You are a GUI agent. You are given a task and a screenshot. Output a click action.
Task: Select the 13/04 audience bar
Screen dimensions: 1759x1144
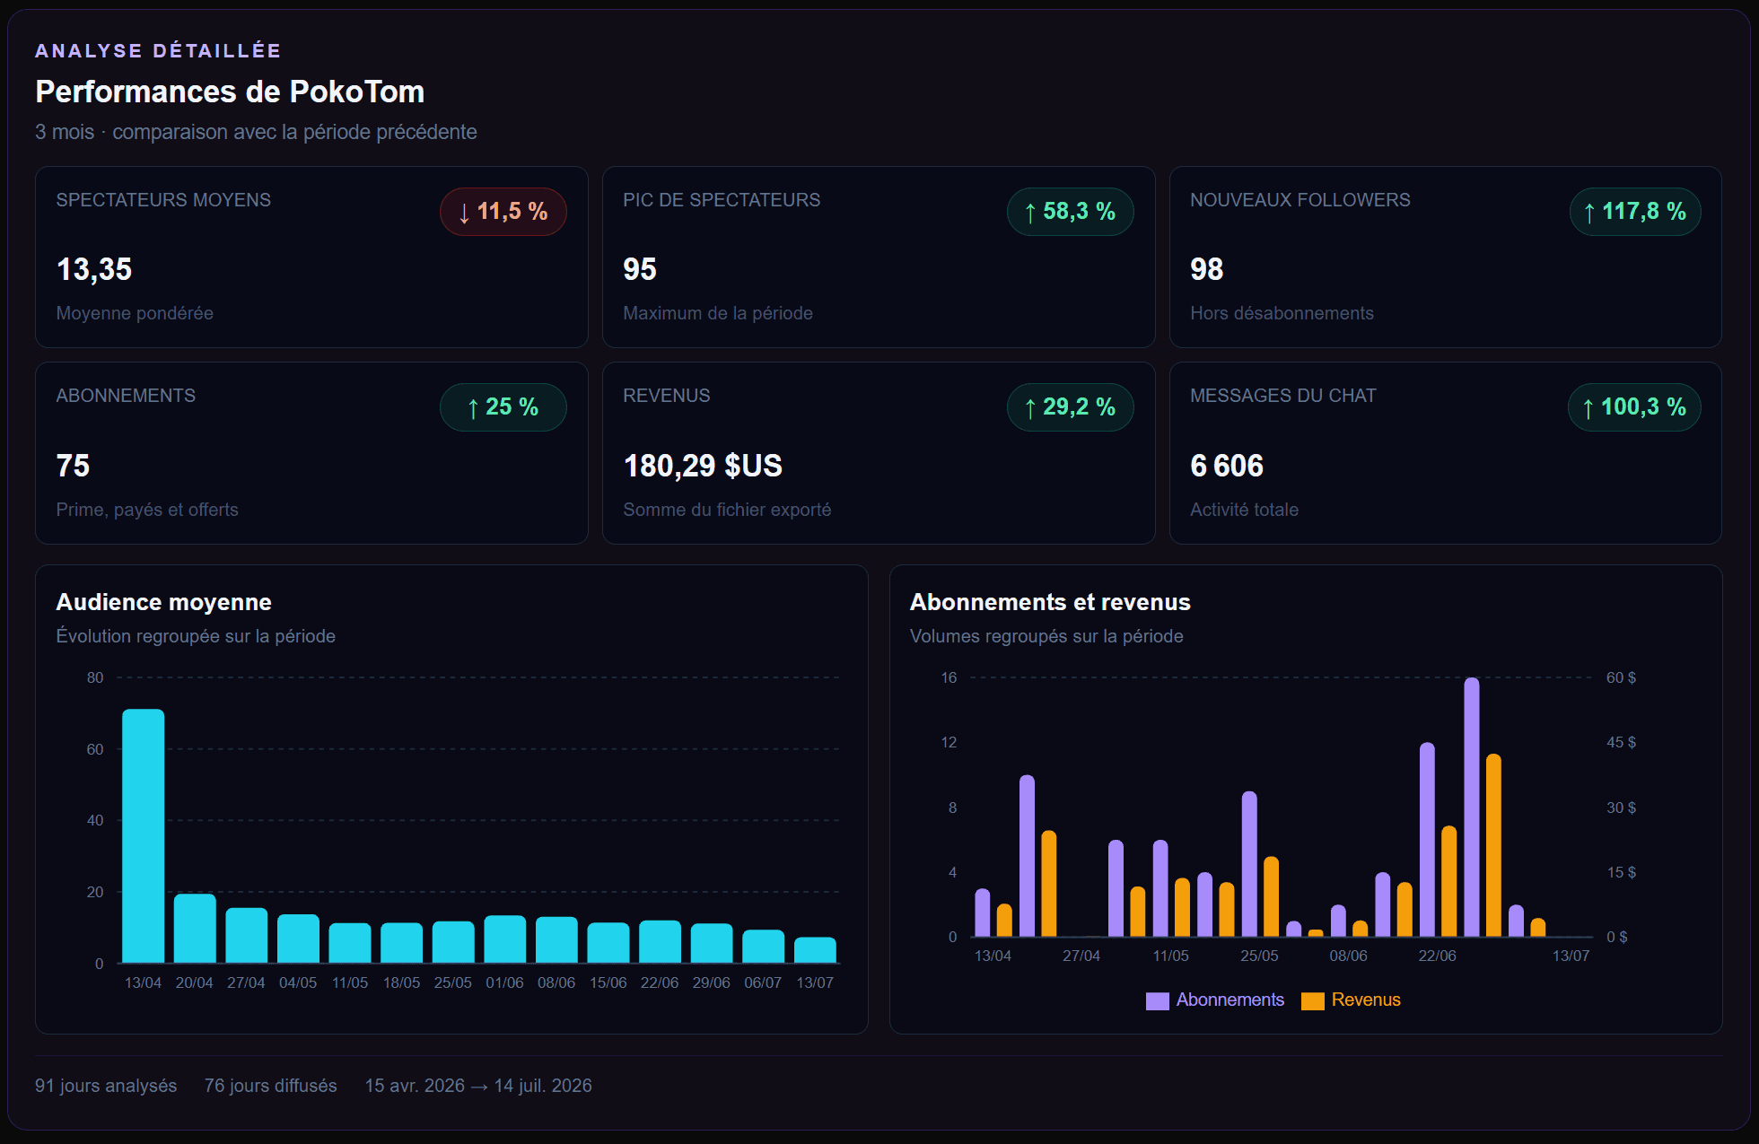(x=143, y=836)
